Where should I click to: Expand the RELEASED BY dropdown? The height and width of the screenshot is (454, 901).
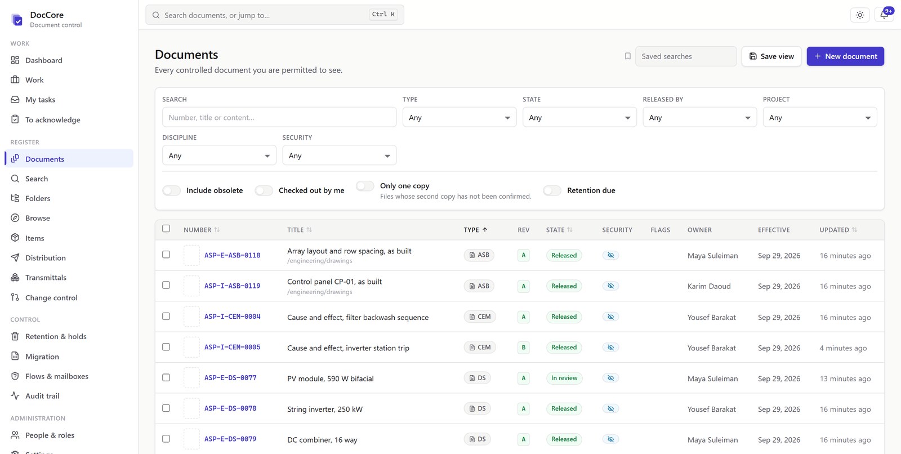(699, 117)
